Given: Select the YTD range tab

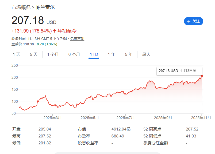Looking at the screenshot, I should click(94, 54).
